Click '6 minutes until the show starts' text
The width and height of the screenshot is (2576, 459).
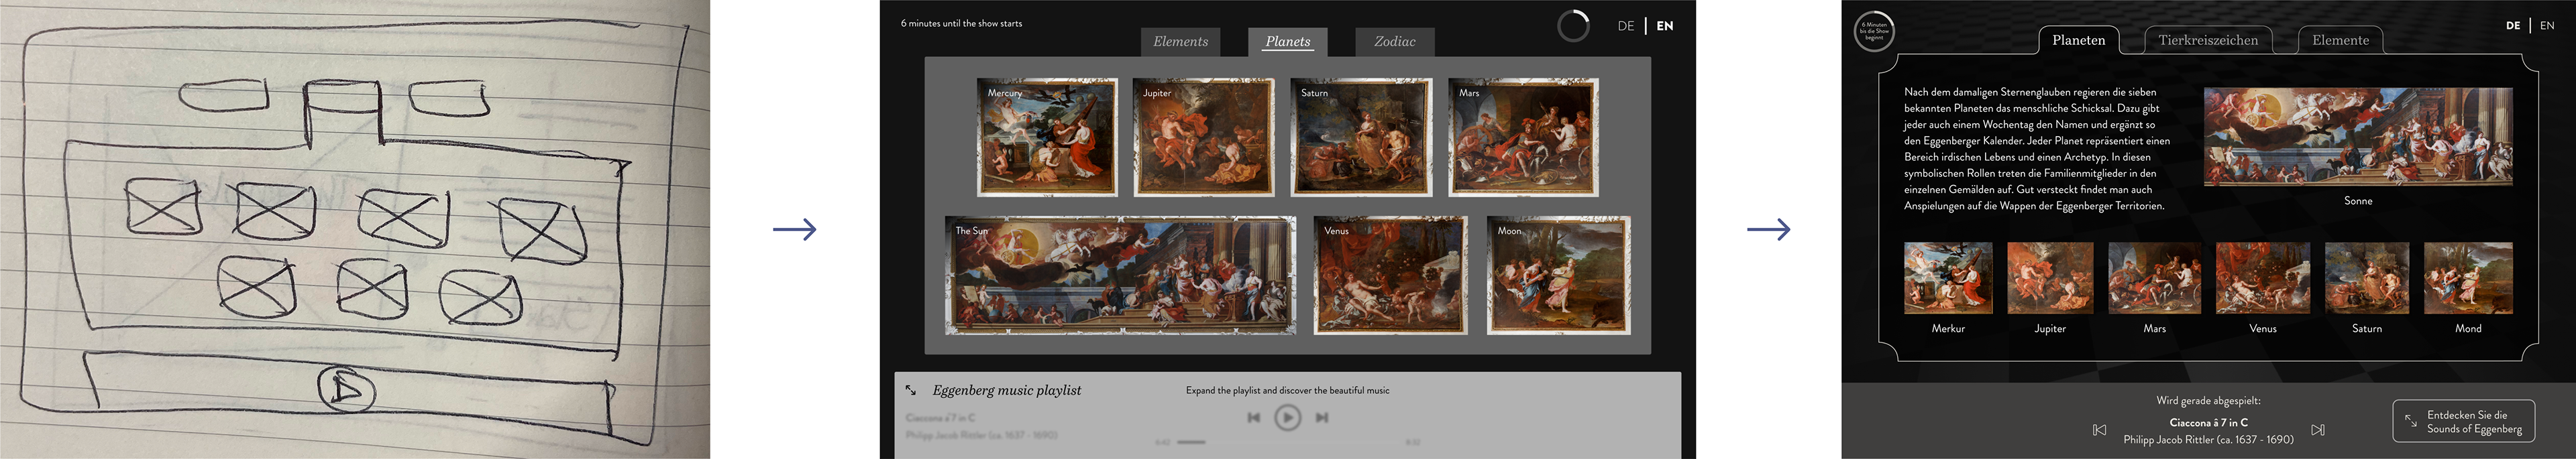(x=961, y=23)
